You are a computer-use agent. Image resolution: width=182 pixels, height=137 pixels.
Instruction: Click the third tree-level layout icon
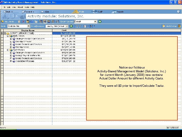pyautogui.click(x=49, y=22)
